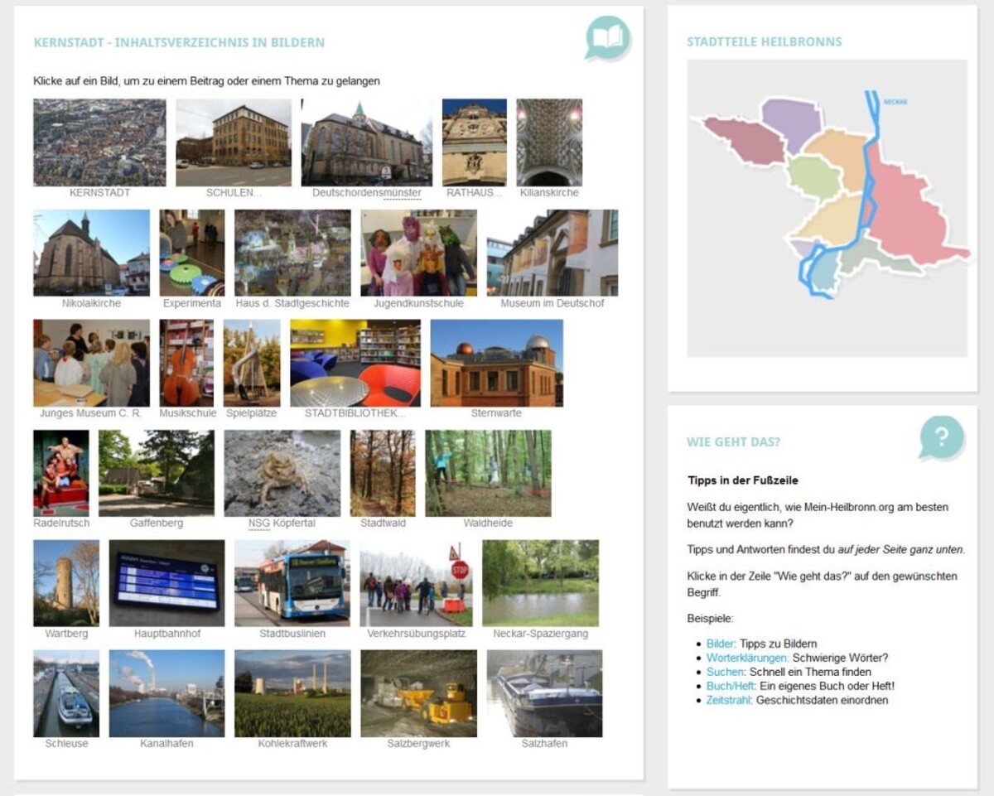994x796 pixels.
Task: Select the green district on the Heilbronn map
Action: pos(813,178)
